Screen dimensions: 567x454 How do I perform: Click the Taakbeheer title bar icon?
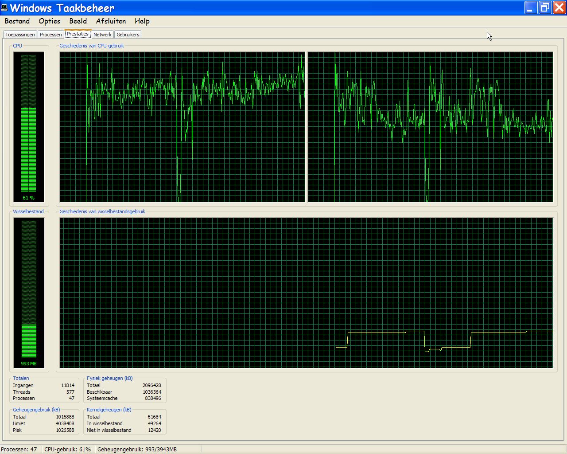[4, 8]
